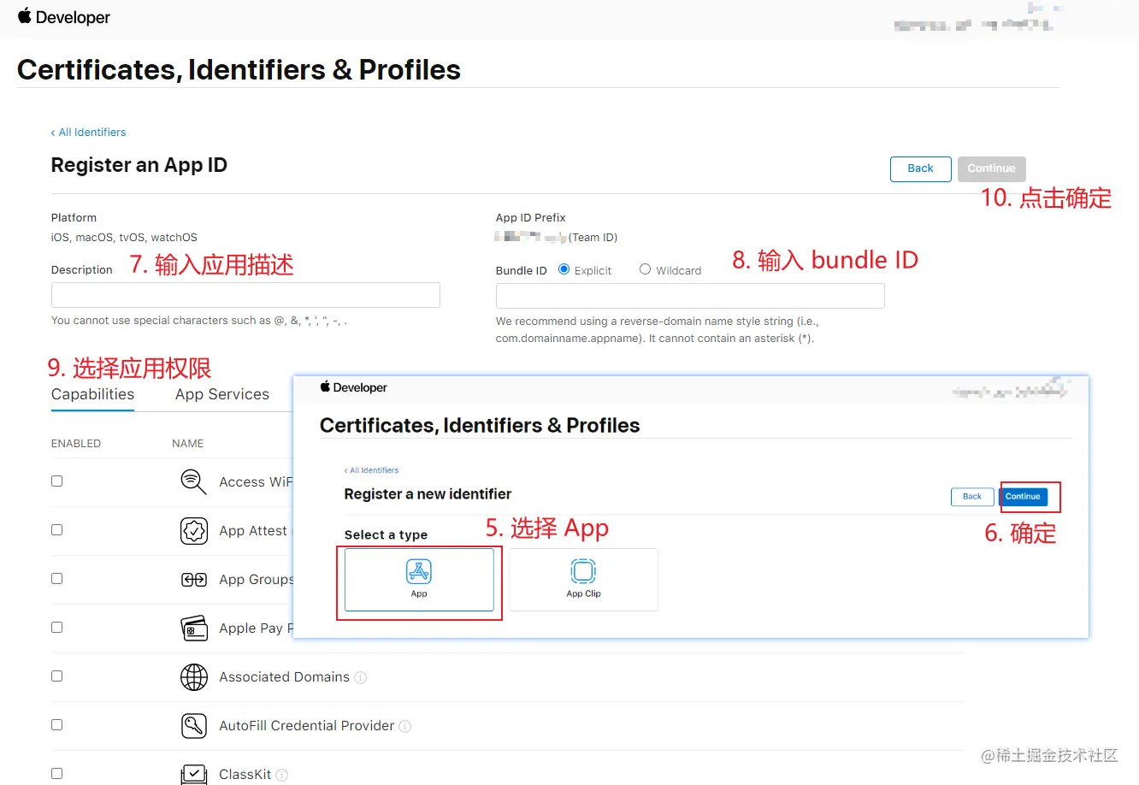Click the Associated Domains capability name
Viewport: 1139px width, 785px height.
[x=284, y=677]
